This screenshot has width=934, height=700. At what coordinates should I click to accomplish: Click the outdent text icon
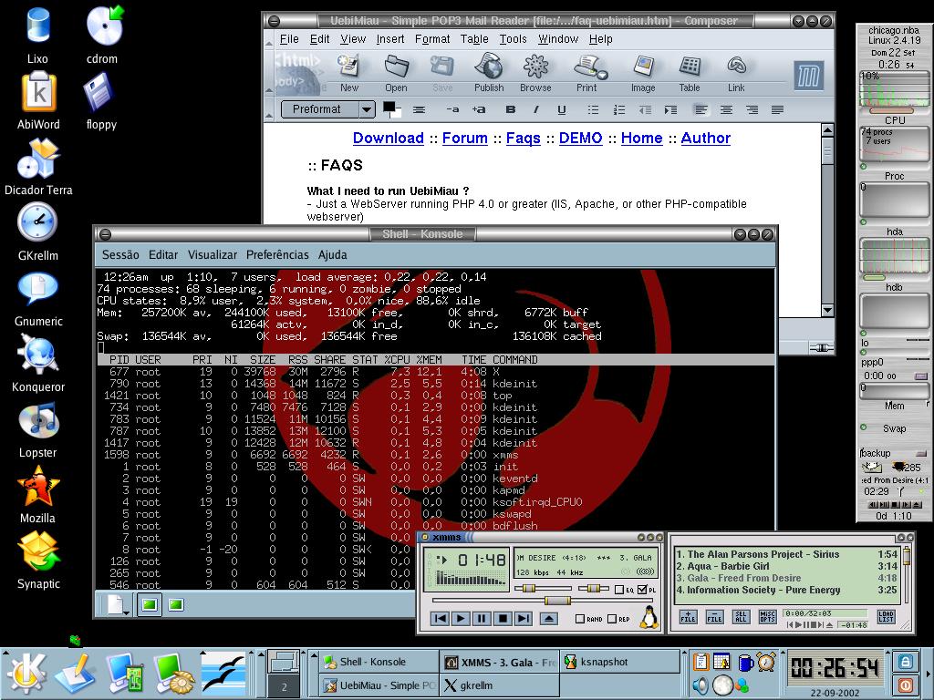click(x=645, y=109)
